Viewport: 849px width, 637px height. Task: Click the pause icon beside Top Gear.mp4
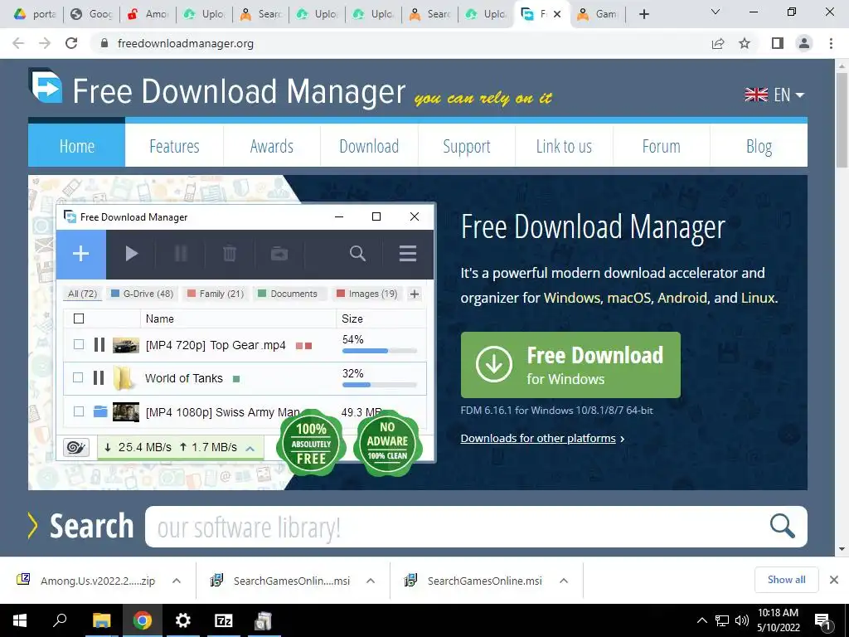point(99,344)
